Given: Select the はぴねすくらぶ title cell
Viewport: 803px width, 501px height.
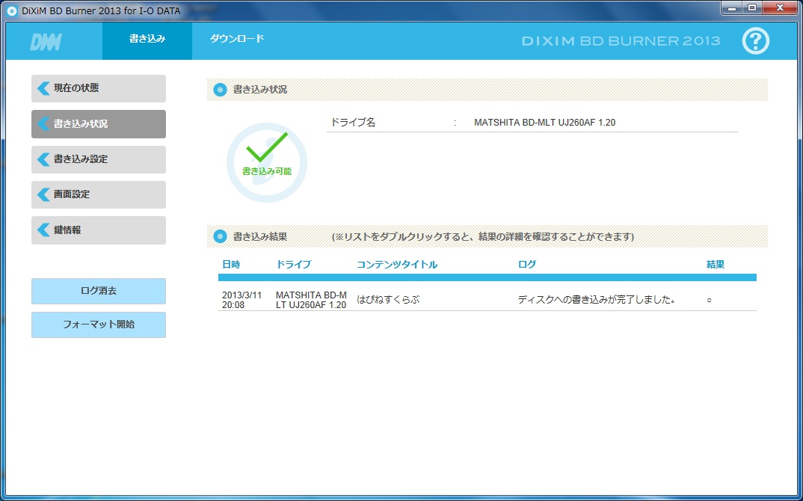Looking at the screenshot, I should click(x=388, y=300).
